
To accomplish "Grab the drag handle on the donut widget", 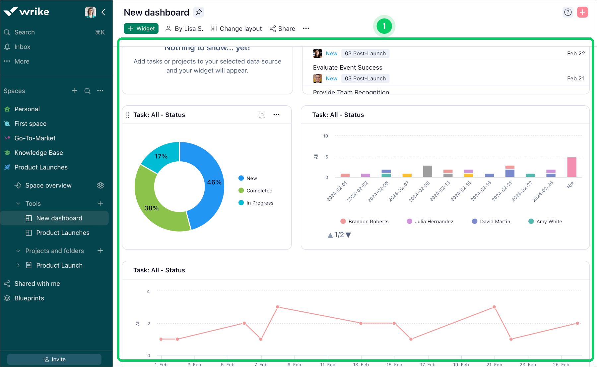I will [128, 115].
